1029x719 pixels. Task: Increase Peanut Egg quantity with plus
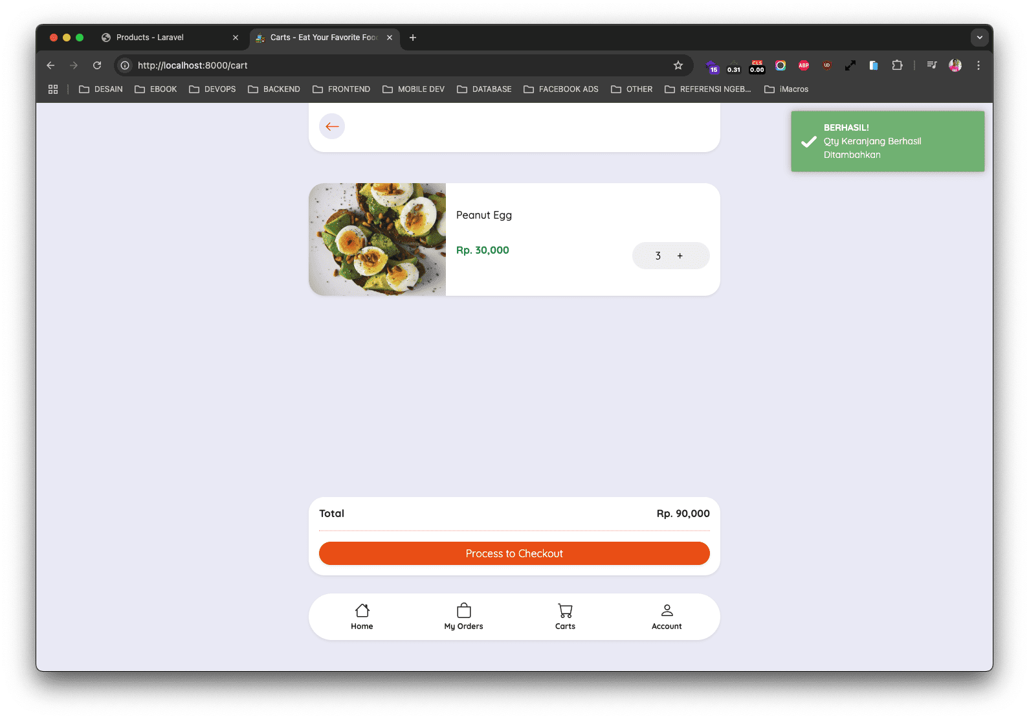(680, 256)
